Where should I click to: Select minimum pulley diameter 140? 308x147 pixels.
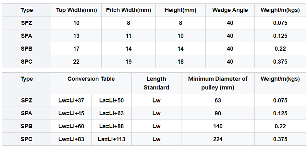click(x=218, y=126)
